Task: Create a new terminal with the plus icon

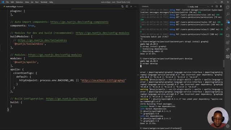Action: 212,6
